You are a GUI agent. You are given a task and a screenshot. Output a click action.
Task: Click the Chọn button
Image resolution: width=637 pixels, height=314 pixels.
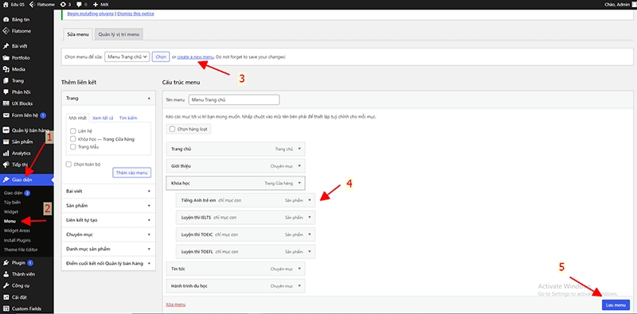coord(161,56)
